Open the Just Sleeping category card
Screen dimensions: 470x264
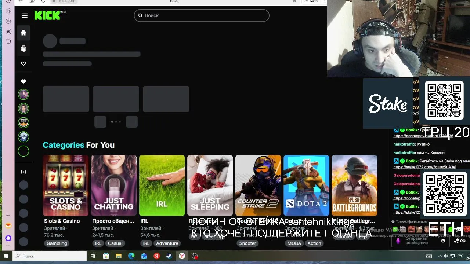[x=210, y=186]
